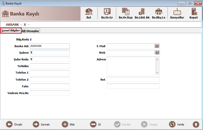Screen dimensions: 203x130
Task: Click the Faks input field
Action: (50, 86)
